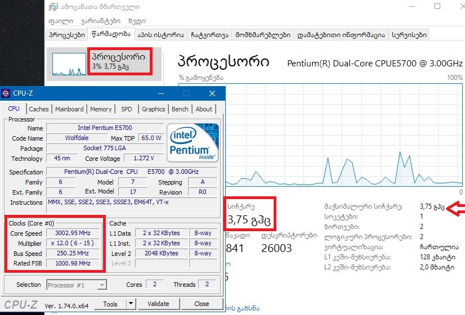465x315 pixels.
Task: Select the CPU tab in CPU-Z
Action: (x=14, y=109)
